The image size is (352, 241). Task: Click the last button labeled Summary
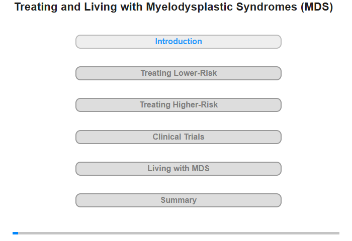(x=179, y=200)
